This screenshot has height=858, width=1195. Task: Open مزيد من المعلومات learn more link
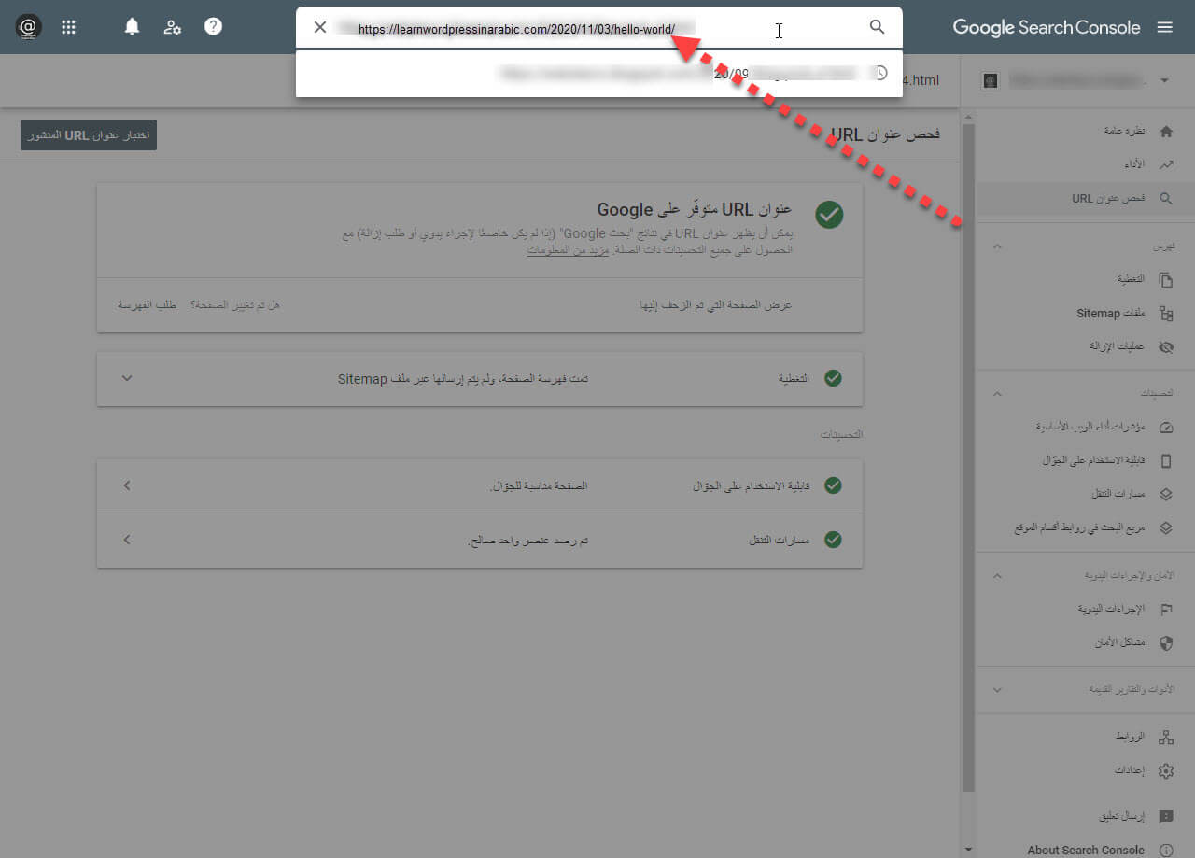coord(568,250)
